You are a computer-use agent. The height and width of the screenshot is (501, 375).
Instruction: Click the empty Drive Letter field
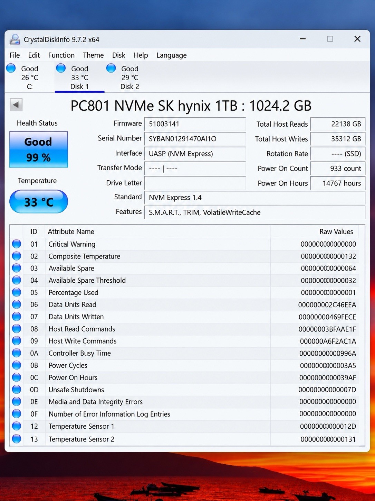tap(195, 183)
